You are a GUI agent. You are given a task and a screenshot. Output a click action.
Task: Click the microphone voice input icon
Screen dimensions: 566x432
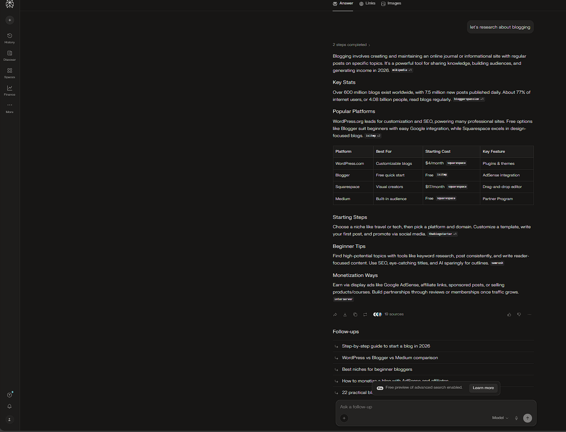(x=516, y=418)
